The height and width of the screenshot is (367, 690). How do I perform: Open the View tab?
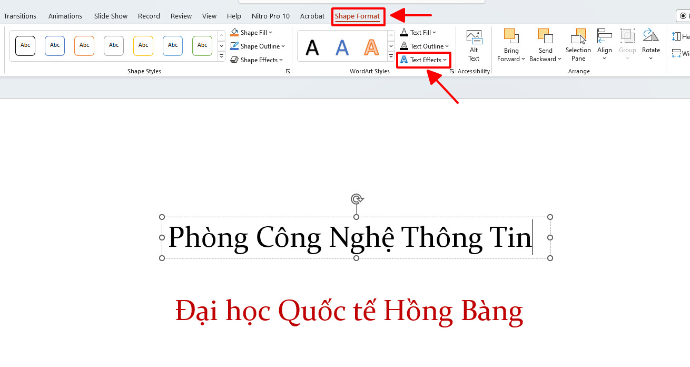210,16
